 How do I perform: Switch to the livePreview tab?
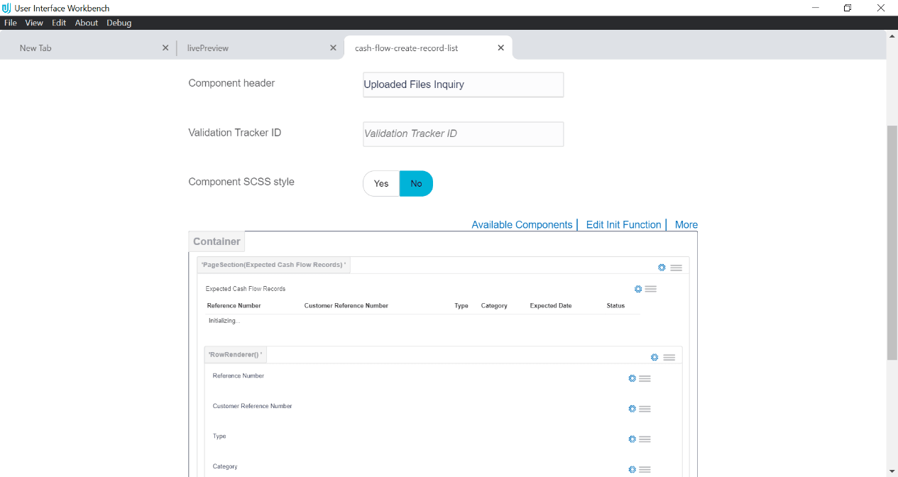click(208, 48)
